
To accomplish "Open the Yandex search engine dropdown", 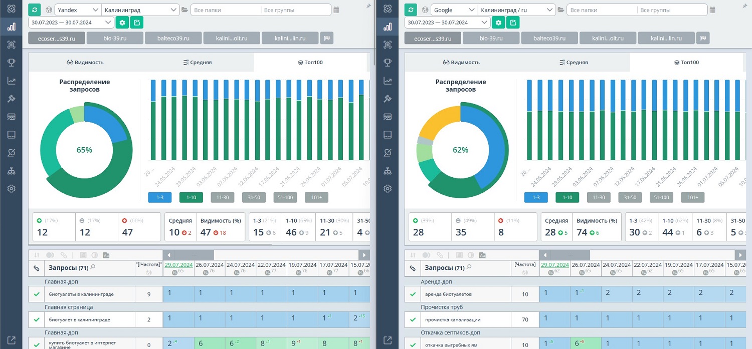I will (x=78, y=10).
